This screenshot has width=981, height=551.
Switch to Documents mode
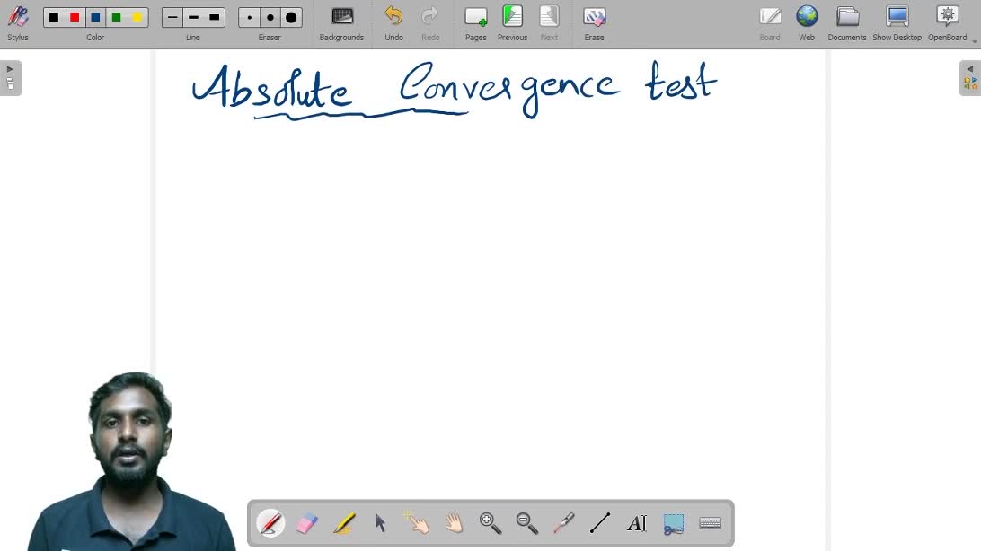[x=846, y=23]
